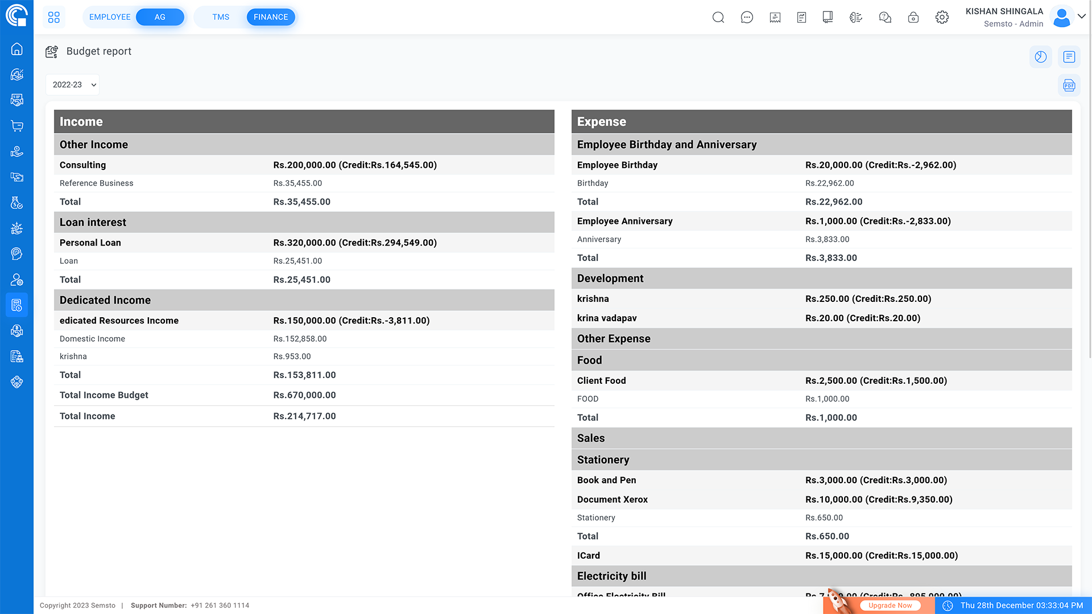The image size is (1092, 614).
Task: Click the Stationery section header
Action: (822, 459)
